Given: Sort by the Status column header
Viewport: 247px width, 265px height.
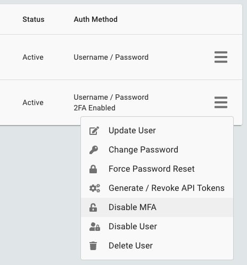Looking at the screenshot, I should (34, 19).
